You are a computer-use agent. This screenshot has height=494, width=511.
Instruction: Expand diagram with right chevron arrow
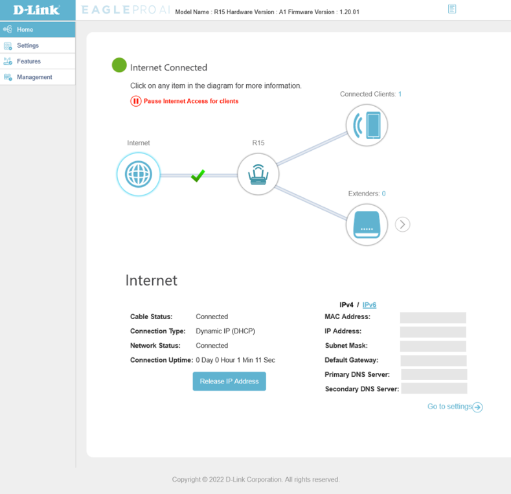[403, 225]
